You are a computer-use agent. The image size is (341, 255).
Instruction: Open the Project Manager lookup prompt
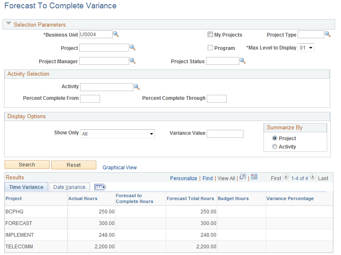133,61
